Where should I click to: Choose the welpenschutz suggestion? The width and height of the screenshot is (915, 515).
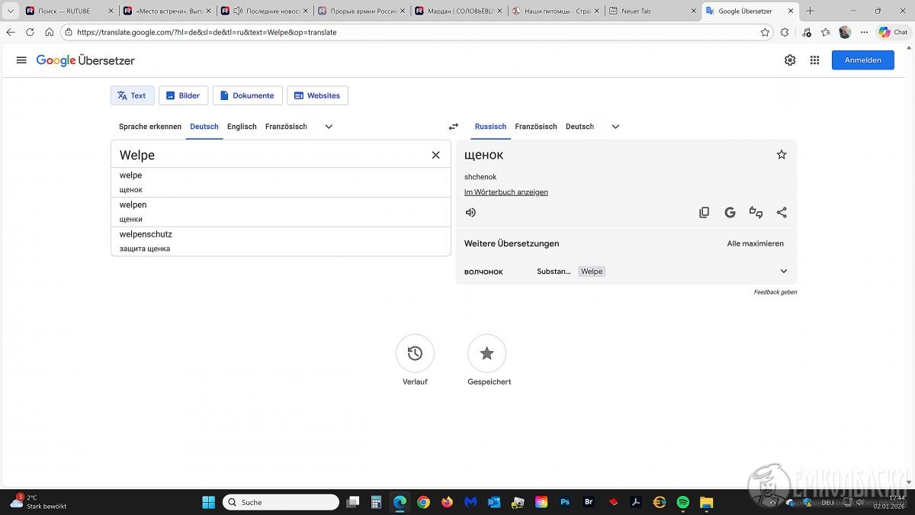[x=146, y=234]
